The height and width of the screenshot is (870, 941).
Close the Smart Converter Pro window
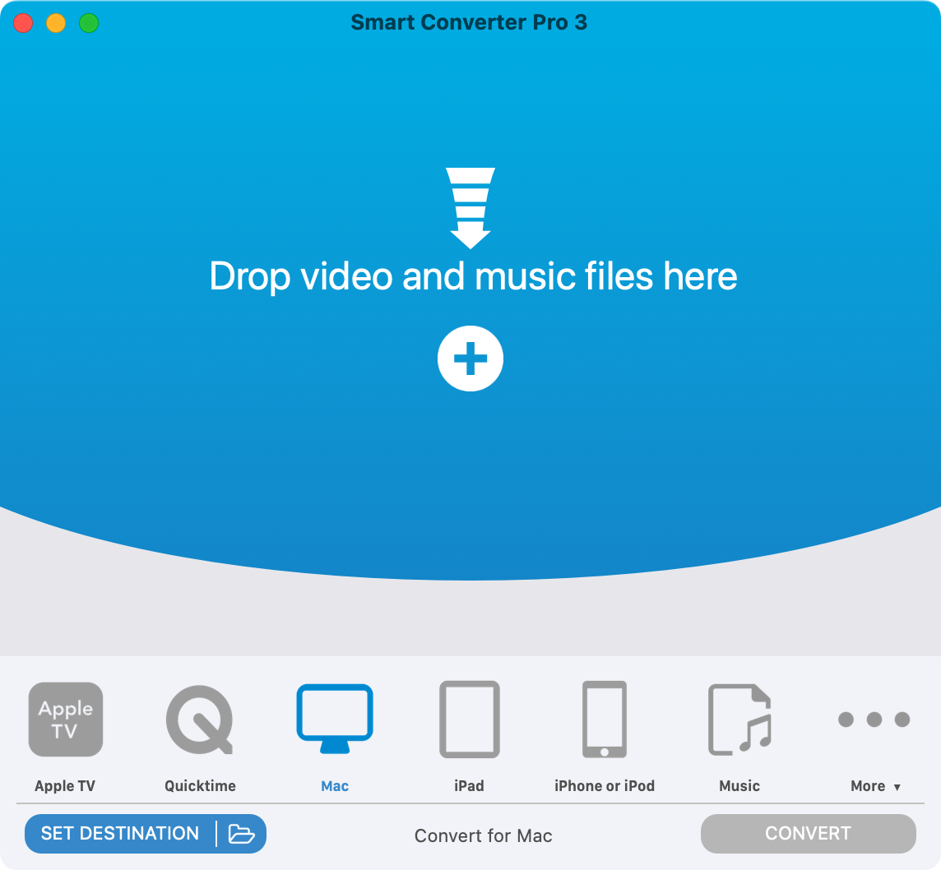click(23, 23)
